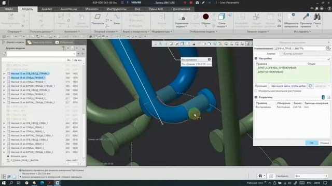Open the Стиль показа (Display Style) cube icon
This screenshot has height=186, width=332.
coord(222,17)
